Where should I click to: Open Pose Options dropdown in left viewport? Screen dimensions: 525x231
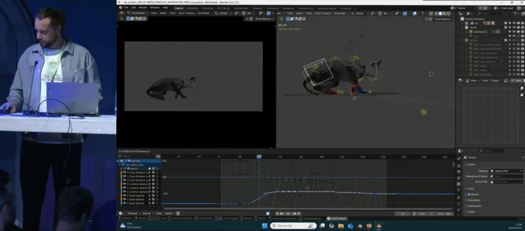(265, 19)
